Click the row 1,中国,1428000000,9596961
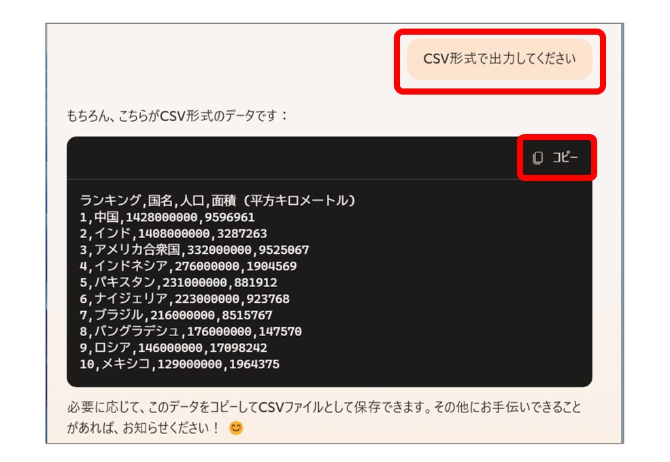This screenshot has height=462, width=670. tap(167, 217)
